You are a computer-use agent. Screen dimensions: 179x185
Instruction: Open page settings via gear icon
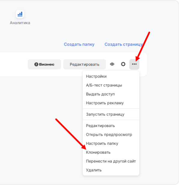123,64
